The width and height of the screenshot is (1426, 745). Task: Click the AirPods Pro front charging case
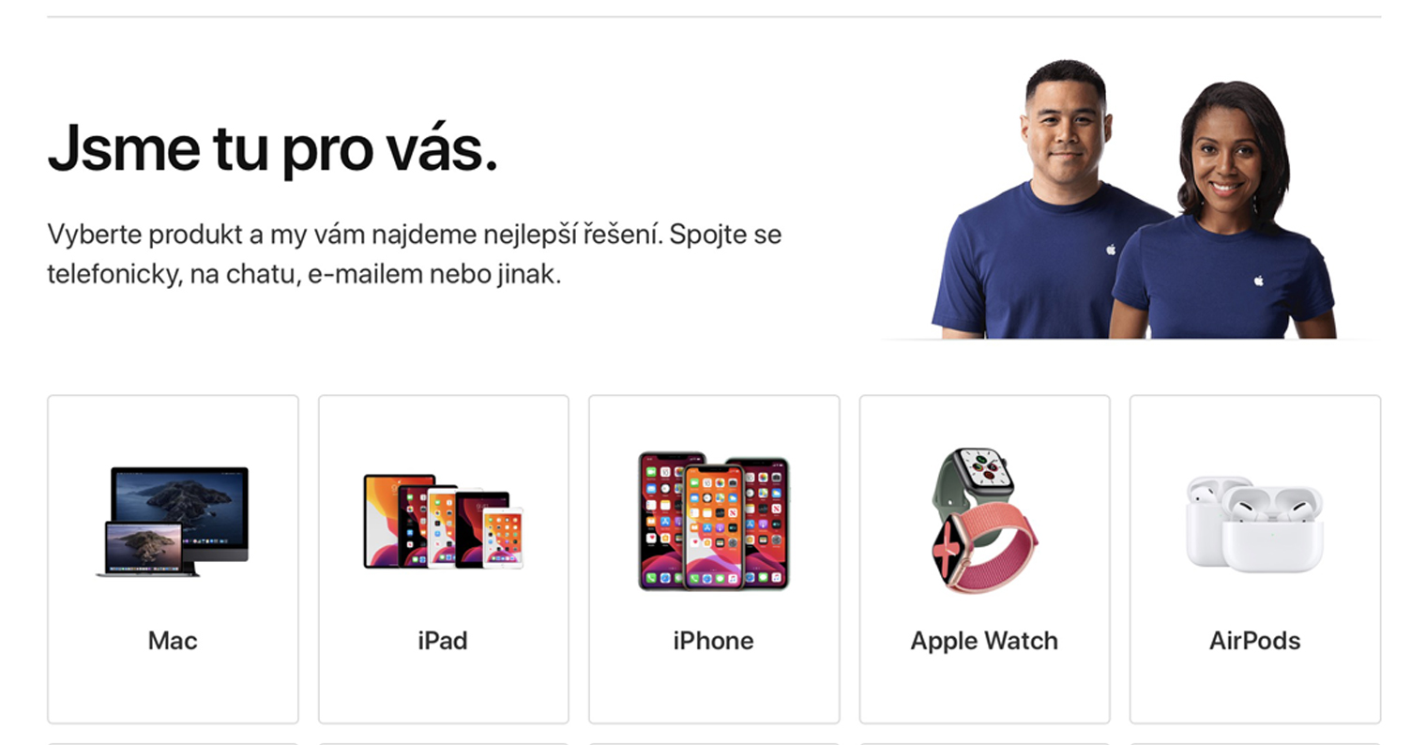pos(1272,529)
